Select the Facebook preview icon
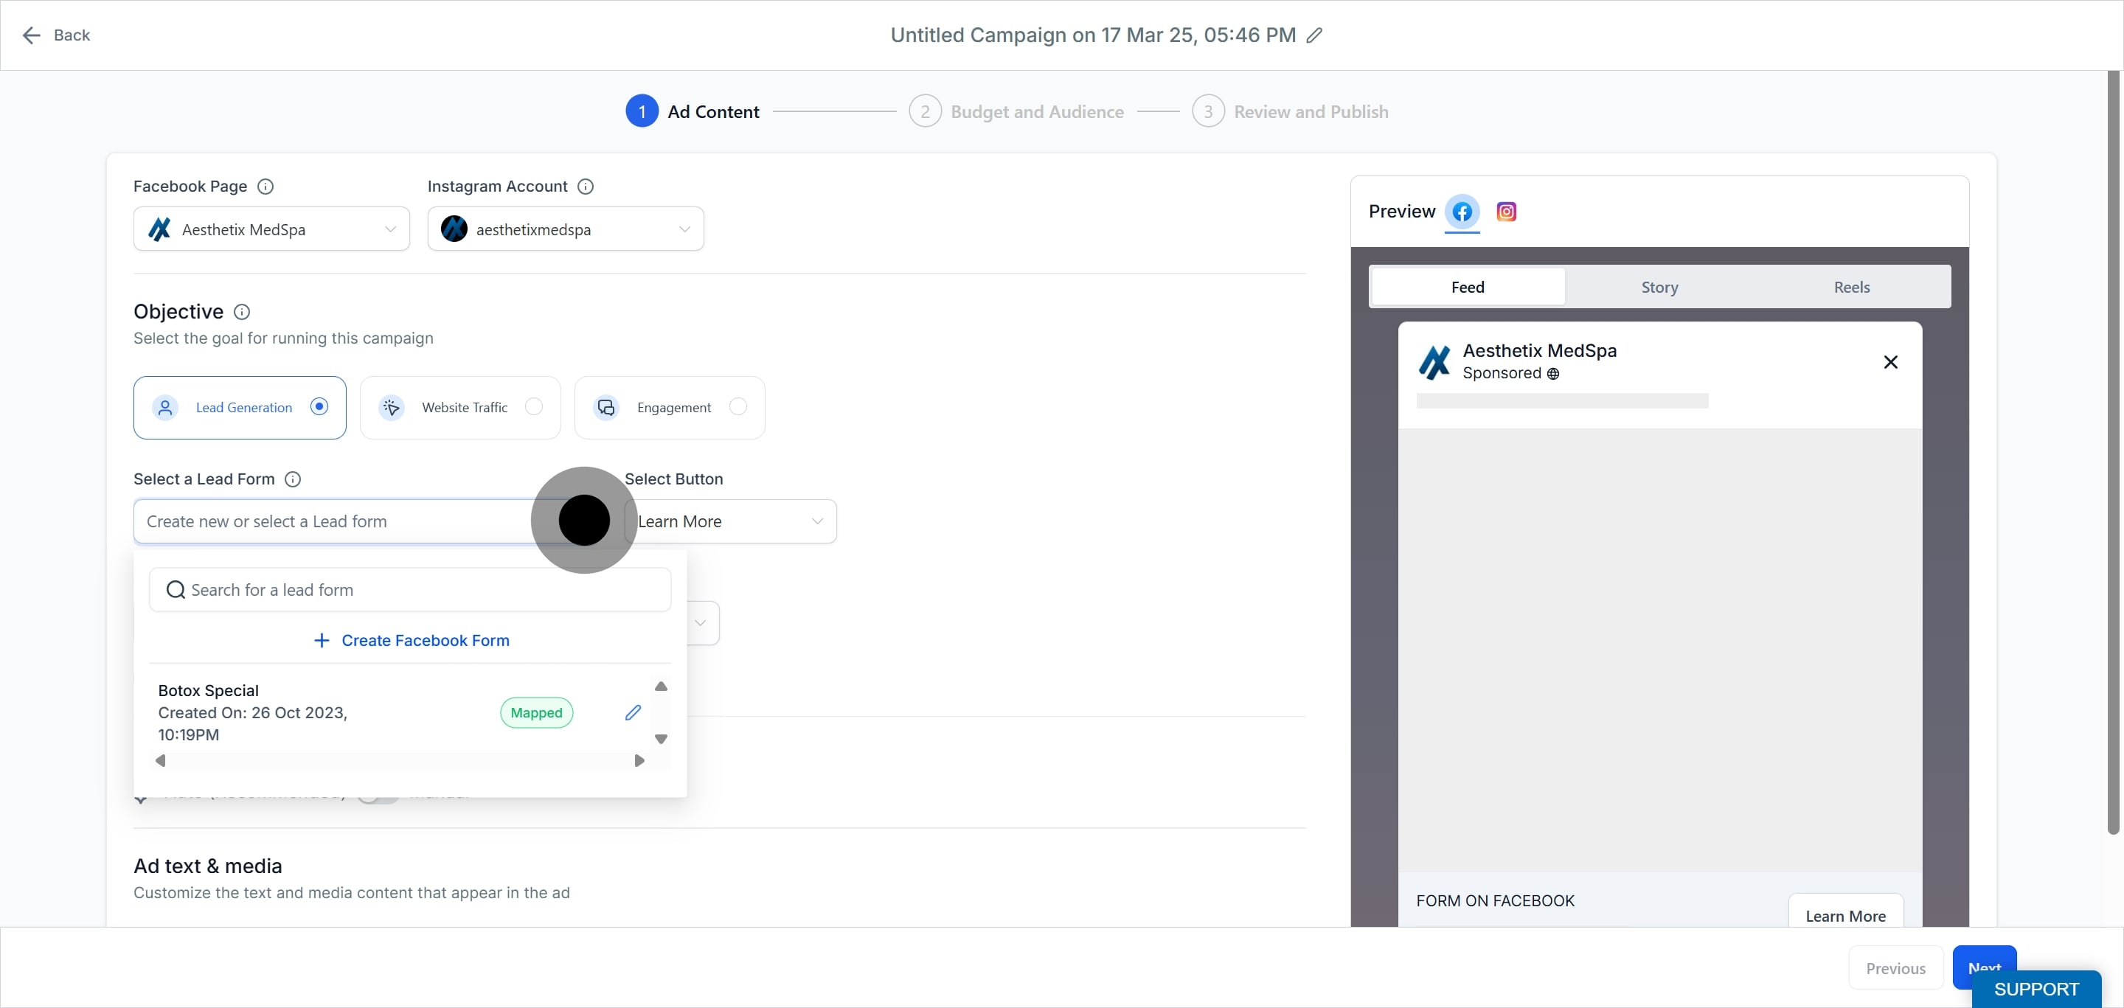The image size is (2124, 1008). (x=1462, y=212)
